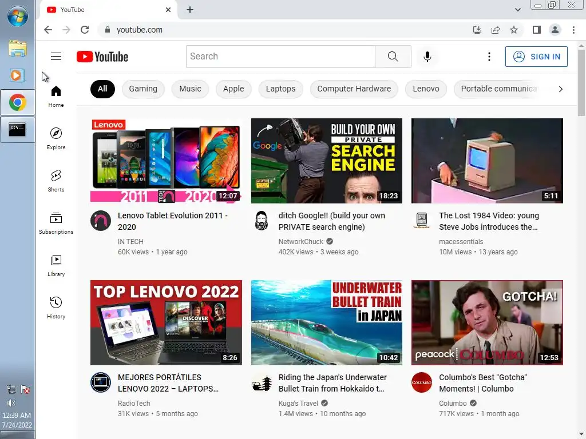Click macessentials channel name
Viewport: 586px width, 439px height.
pyautogui.click(x=461, y=242)
